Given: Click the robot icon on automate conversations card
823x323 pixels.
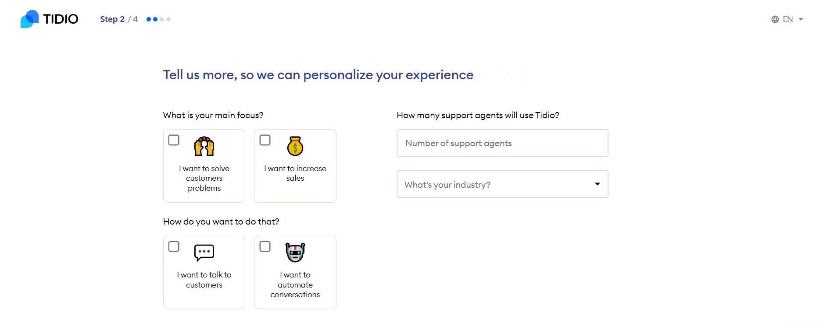Looking at the screenshot, I should (295, 253).
